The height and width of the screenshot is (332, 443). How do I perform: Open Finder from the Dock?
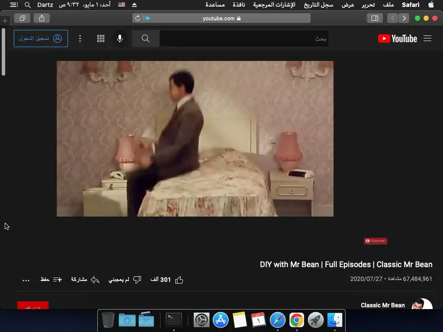(x=334, y=320)
